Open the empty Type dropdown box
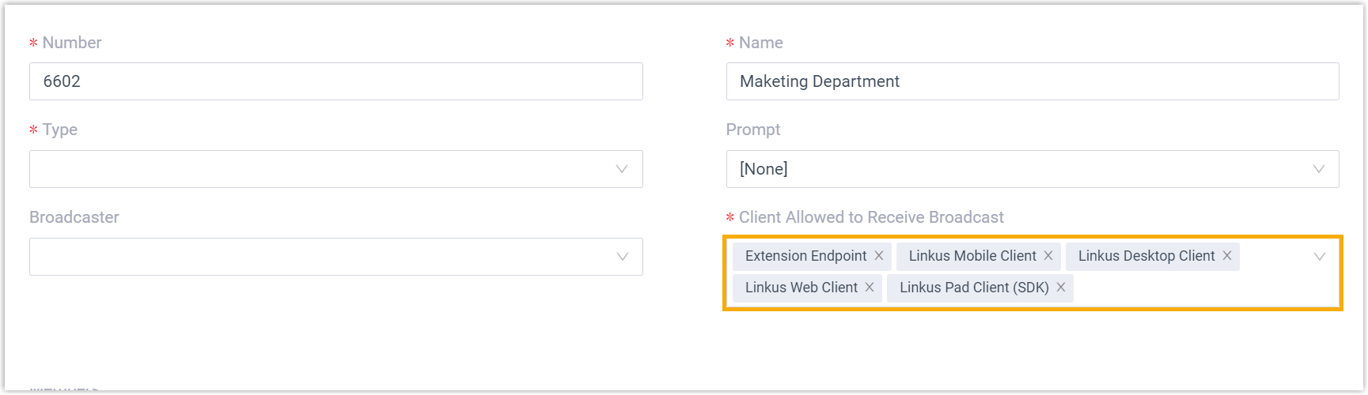Screen dimensions: 1368x395 pos(316,169)
